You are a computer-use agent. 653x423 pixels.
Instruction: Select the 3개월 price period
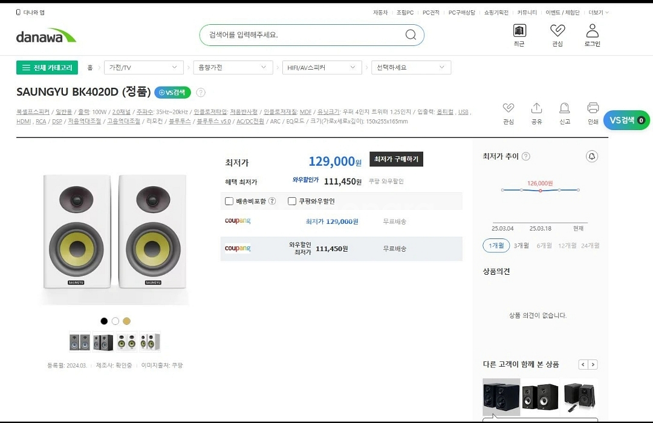coord(521,246)
